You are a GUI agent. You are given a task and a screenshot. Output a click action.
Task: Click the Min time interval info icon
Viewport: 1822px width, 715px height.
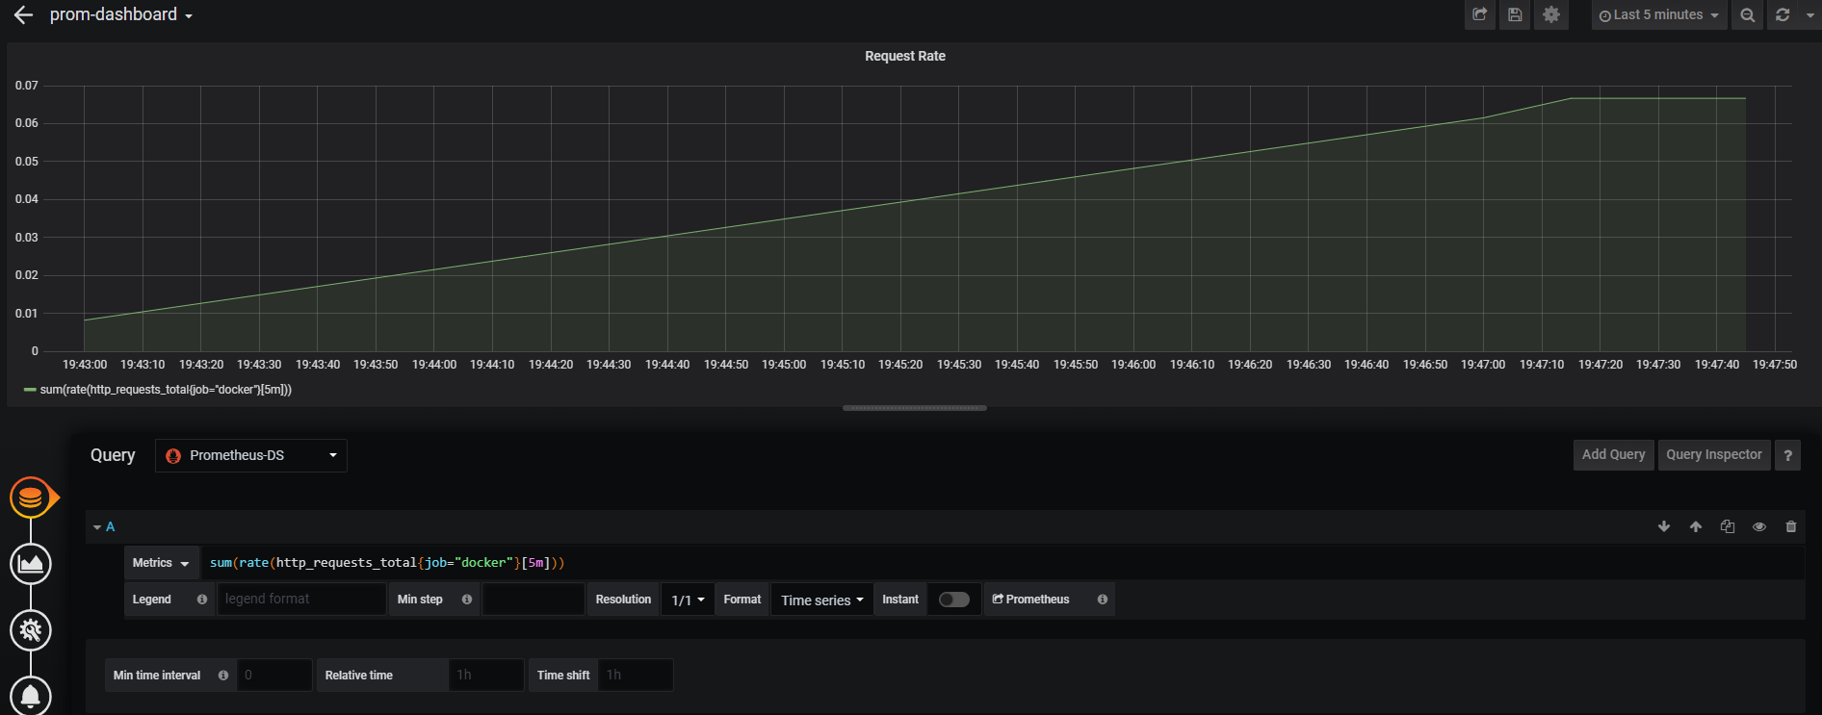tap(223, 676)
